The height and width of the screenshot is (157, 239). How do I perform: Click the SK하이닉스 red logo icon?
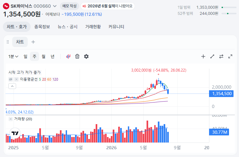6,6
